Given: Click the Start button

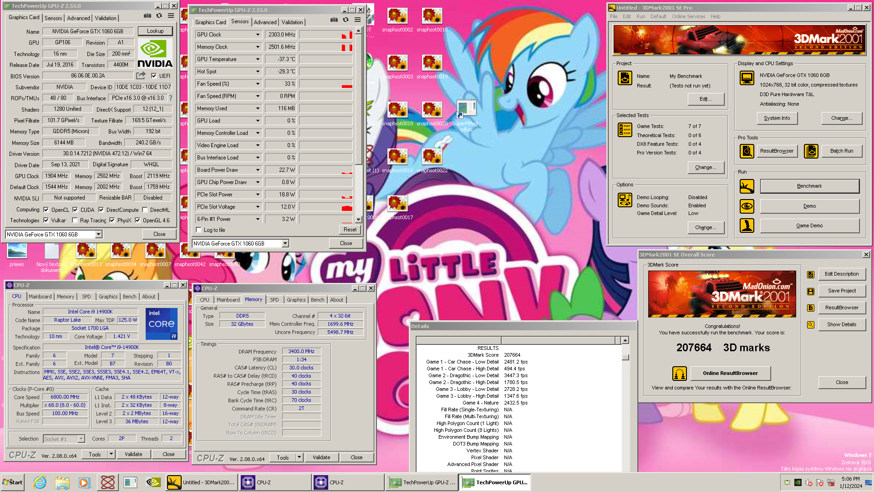Looking at the screenshot, I should click(13, 482).
